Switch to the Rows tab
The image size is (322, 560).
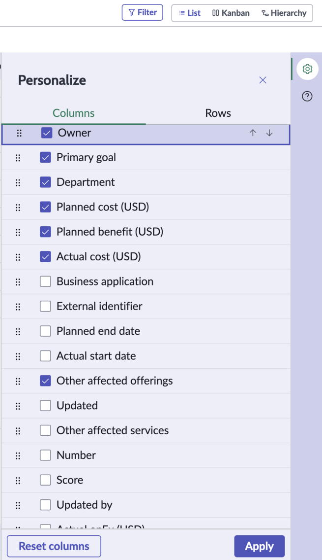218,113
